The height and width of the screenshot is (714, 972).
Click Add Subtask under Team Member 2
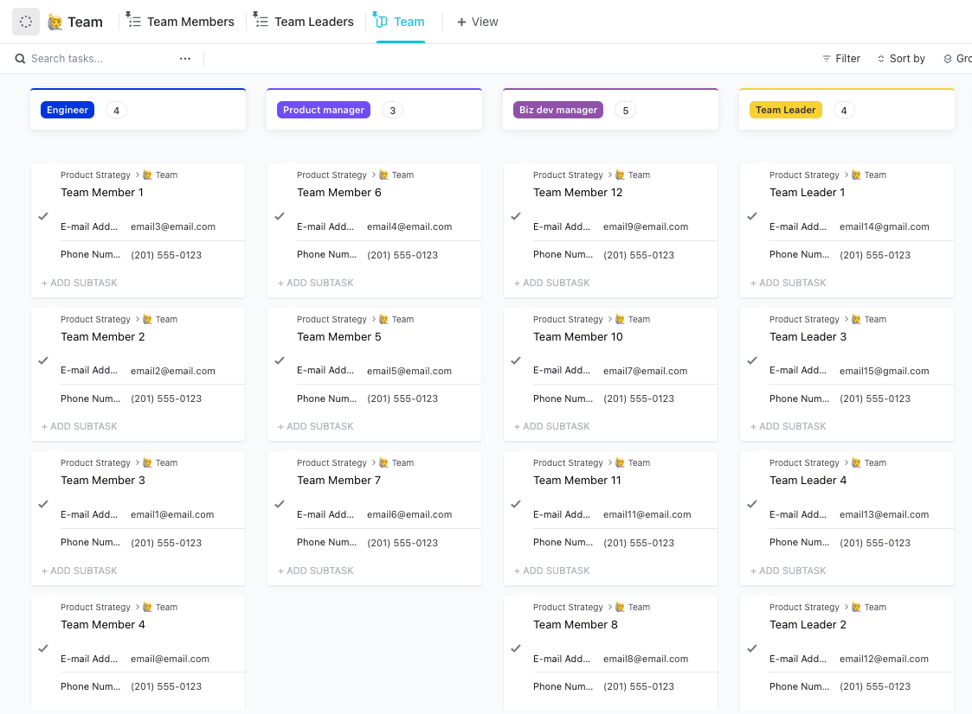point(80,426)
